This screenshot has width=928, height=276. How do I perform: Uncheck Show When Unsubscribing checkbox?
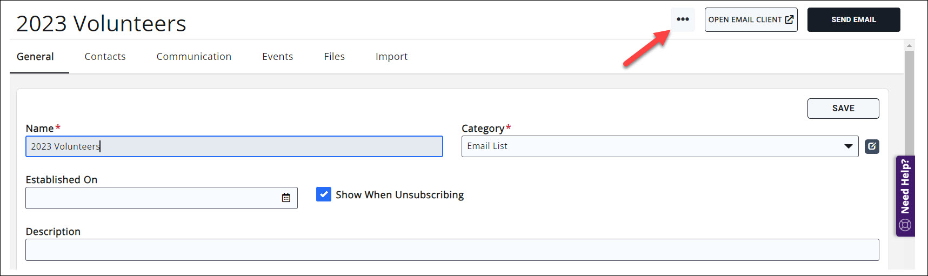pyautogui.click(x=324, y=194)
